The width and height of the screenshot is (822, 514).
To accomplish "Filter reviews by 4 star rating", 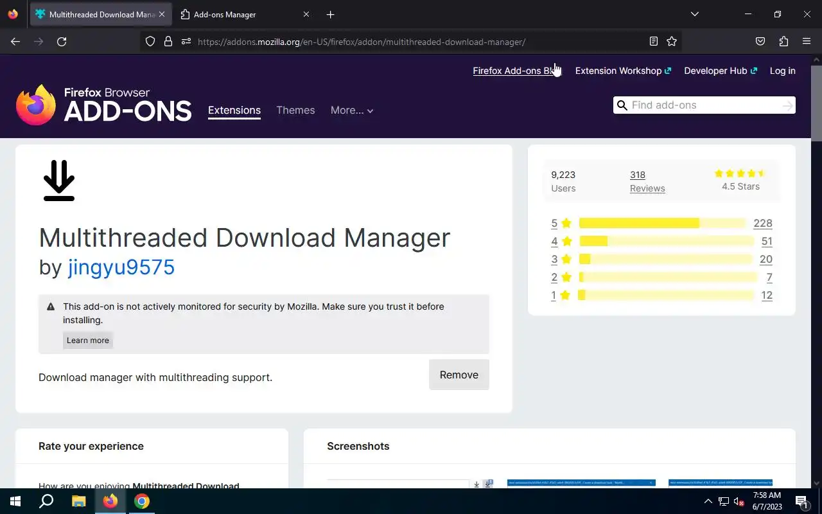I will [561, 241].
